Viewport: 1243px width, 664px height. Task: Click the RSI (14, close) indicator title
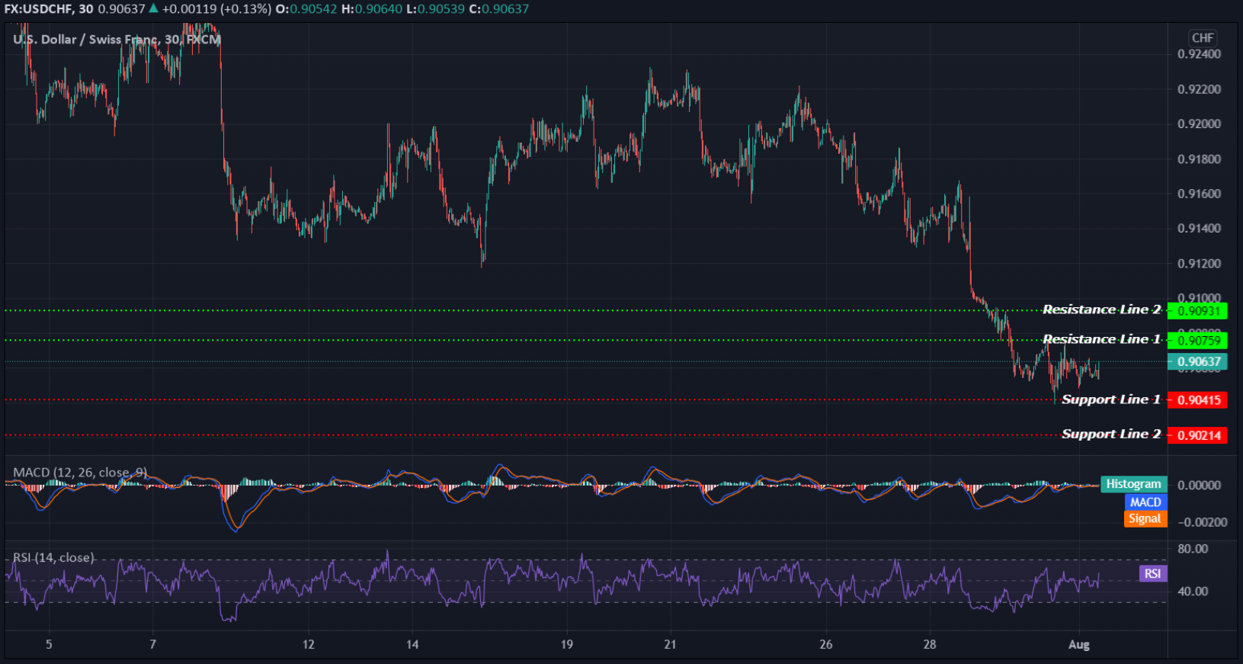coord(54,558)
